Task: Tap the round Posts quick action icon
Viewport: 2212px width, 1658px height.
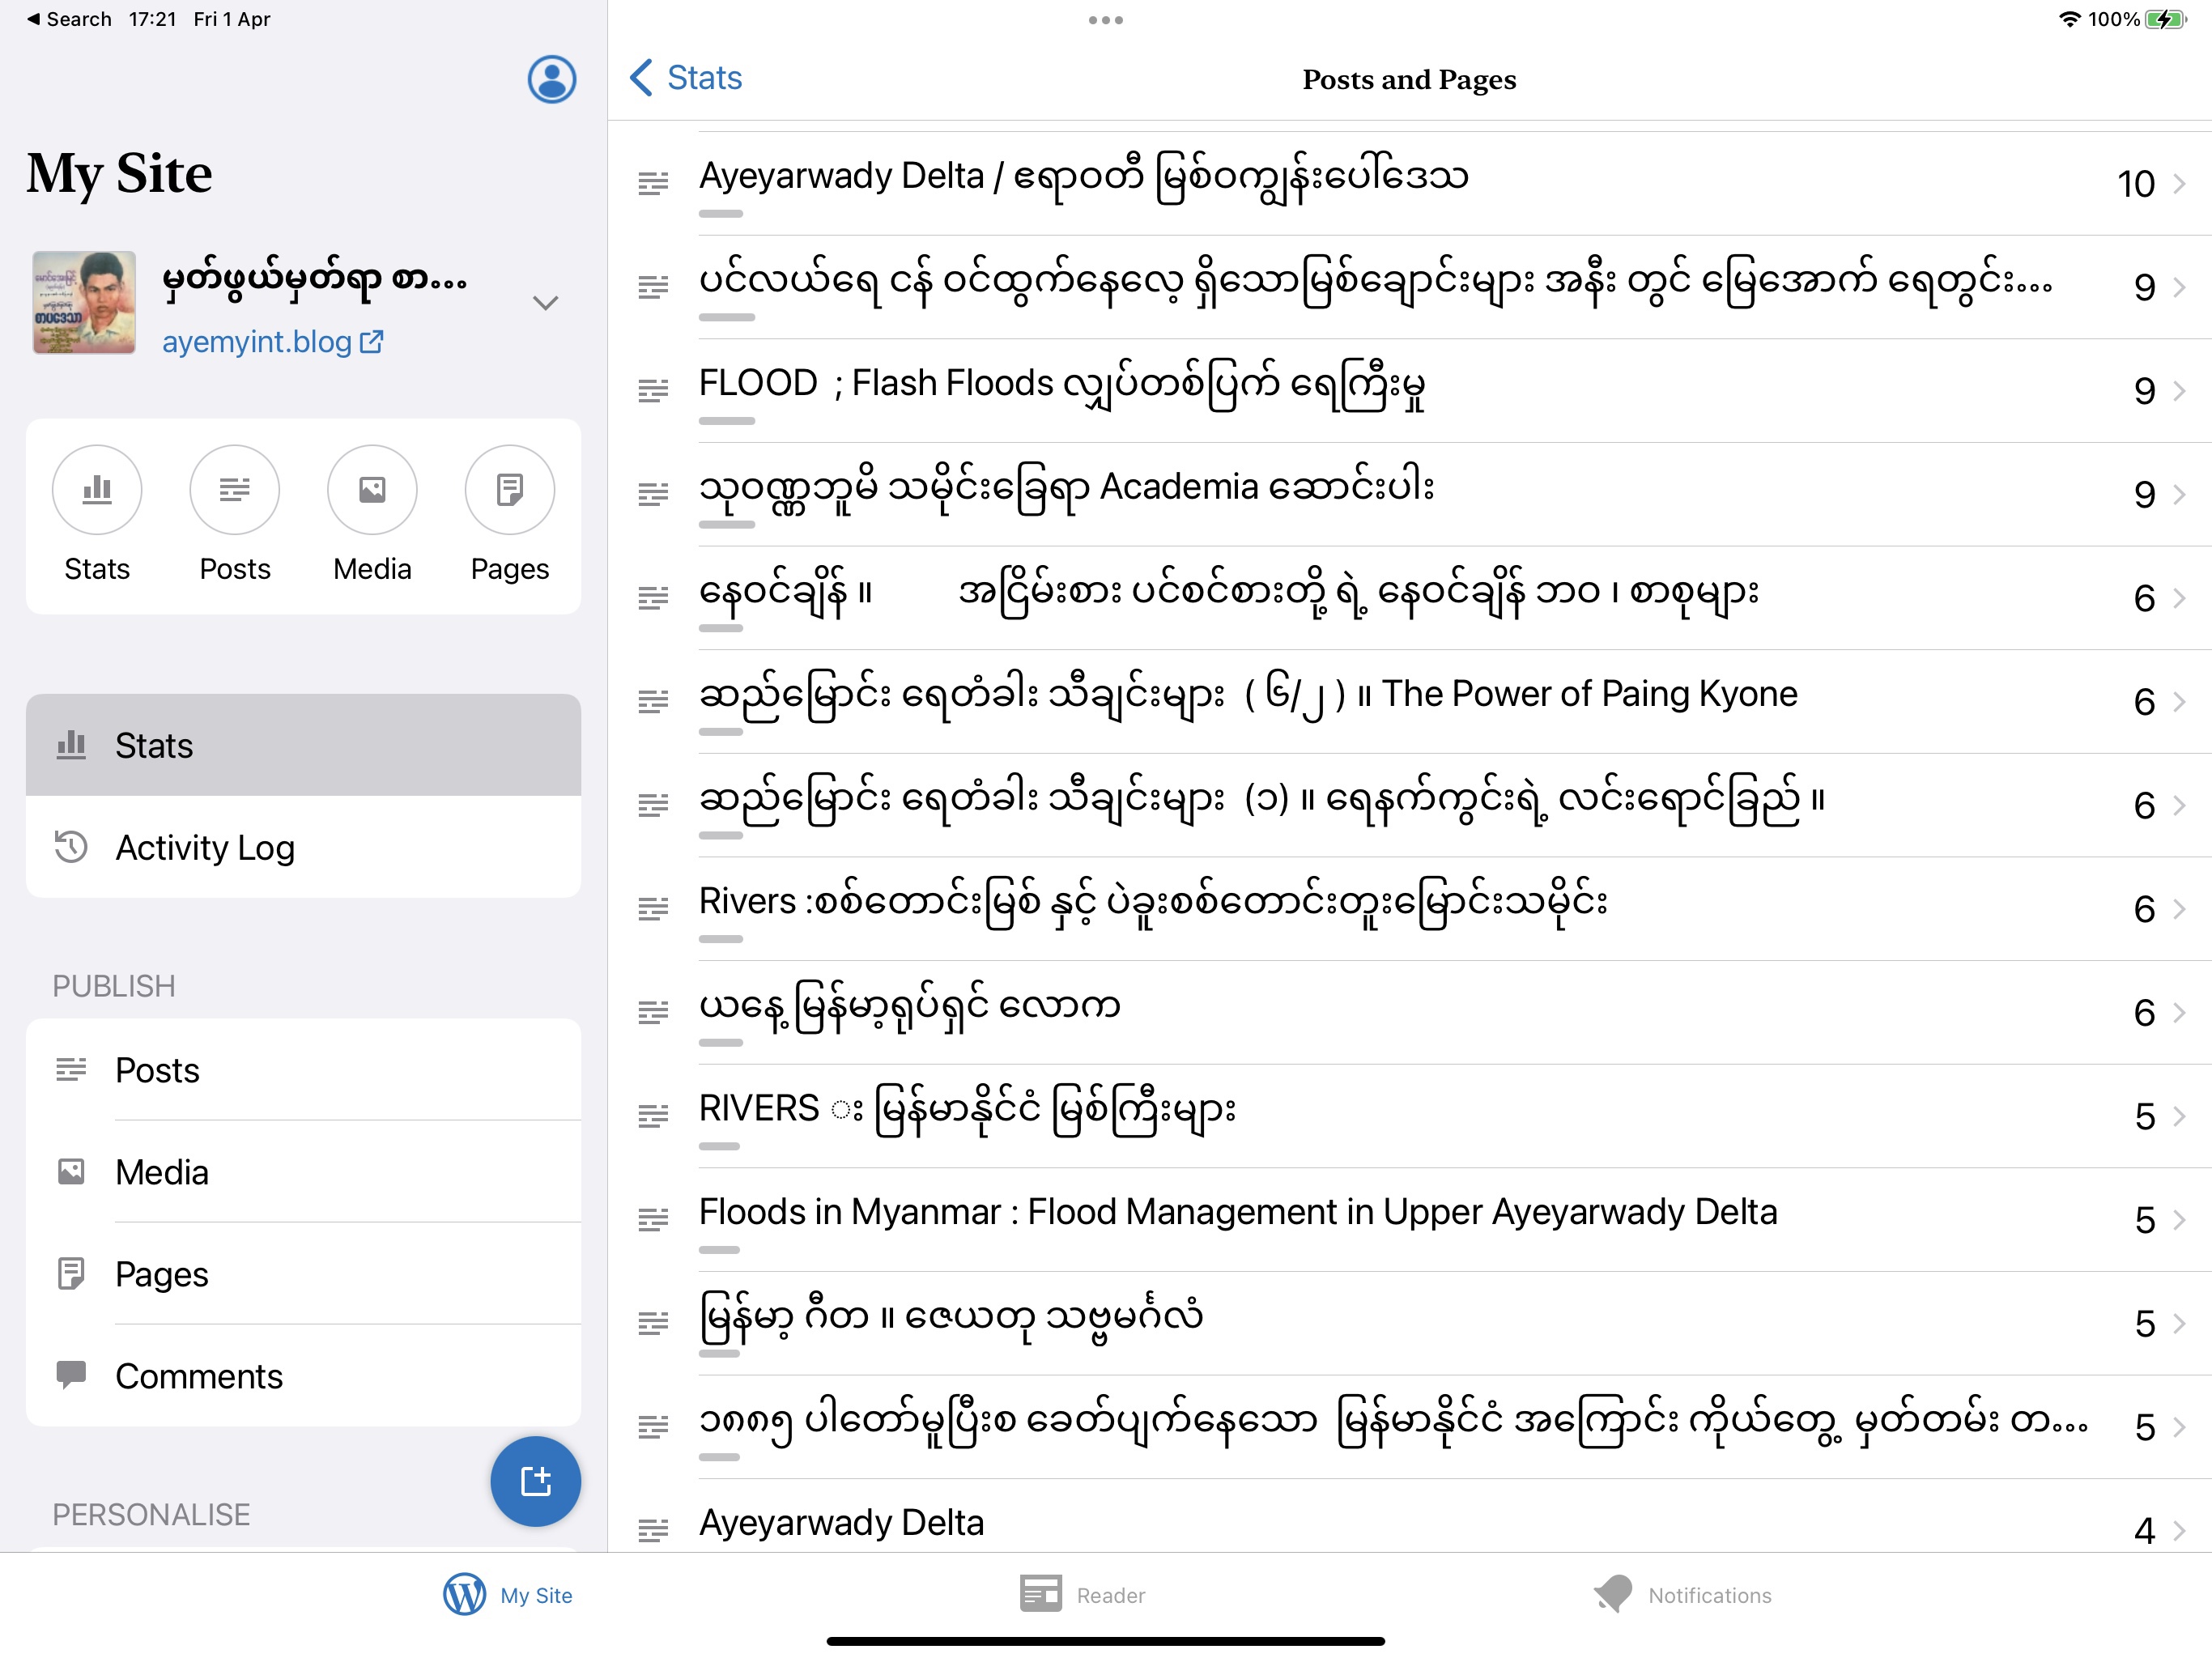Action: 234,490
